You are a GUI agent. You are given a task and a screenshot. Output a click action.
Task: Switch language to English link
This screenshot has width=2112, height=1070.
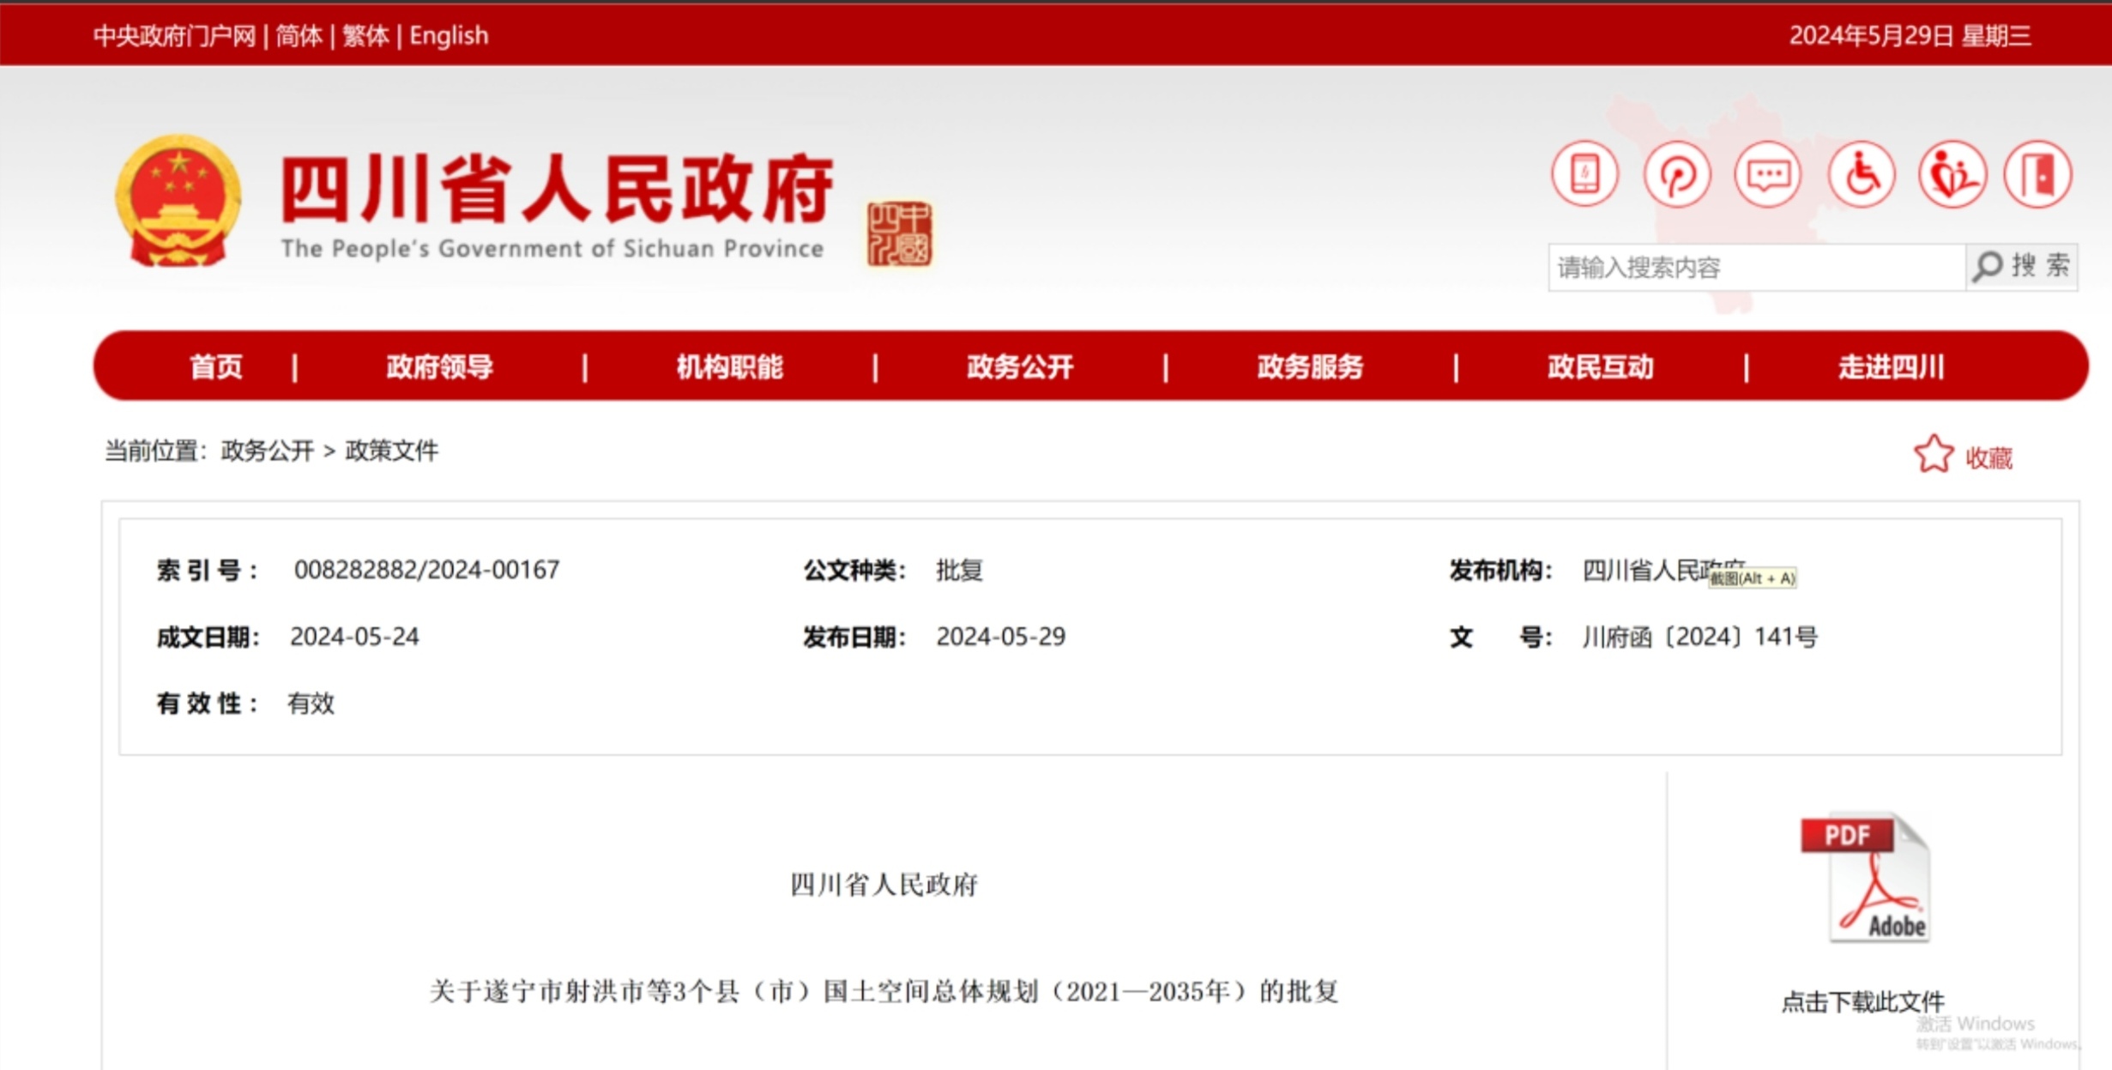point(449,36)
